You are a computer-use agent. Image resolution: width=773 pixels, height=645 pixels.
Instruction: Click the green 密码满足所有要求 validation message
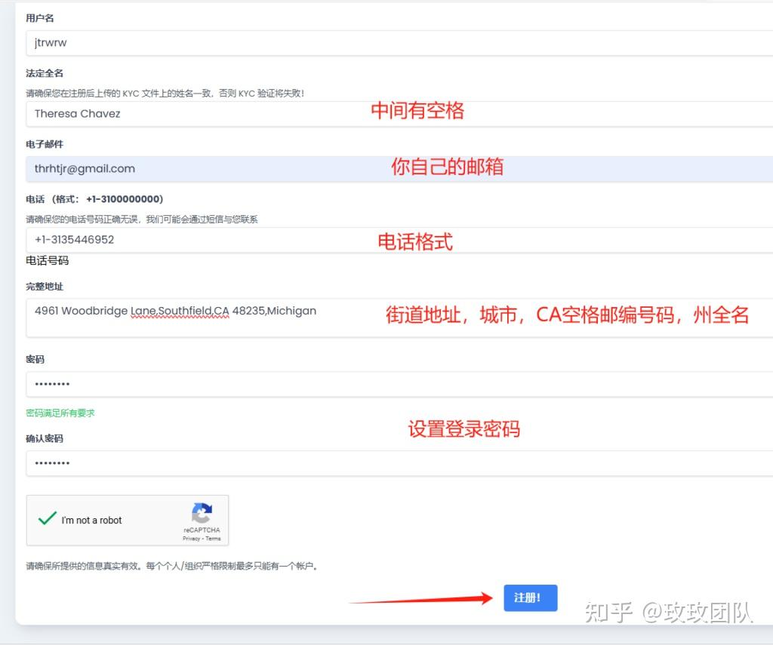pos(60,413)
